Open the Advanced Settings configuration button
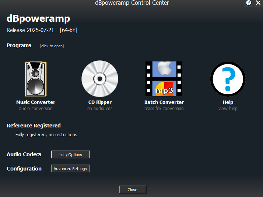Screen dimensions: 263x197 [x=70, y=169]
